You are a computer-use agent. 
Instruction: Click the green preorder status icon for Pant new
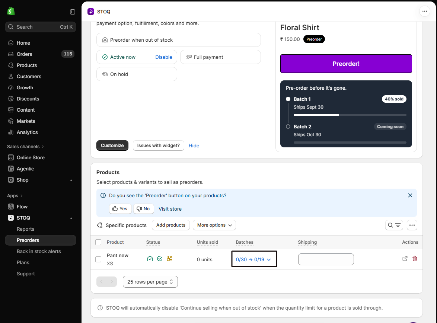tap(150, 259)
